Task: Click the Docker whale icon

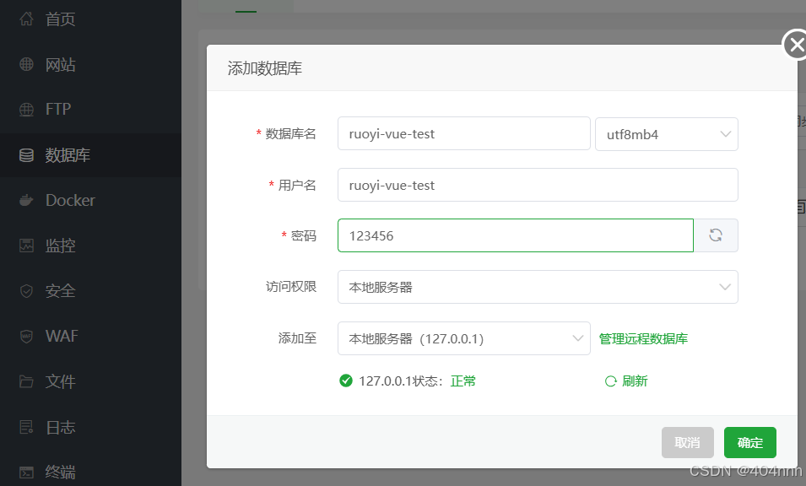Action: pos(26,201)
